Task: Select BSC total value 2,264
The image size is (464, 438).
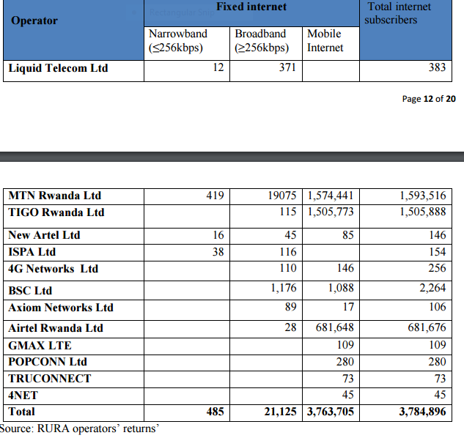Action: pos(432,288)
